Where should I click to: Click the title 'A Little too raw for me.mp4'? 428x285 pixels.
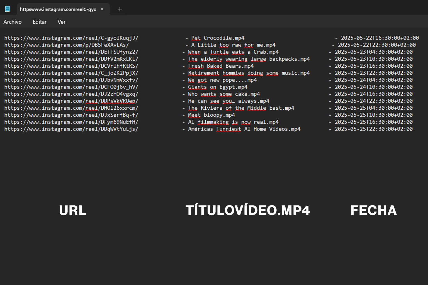point(234,45)
